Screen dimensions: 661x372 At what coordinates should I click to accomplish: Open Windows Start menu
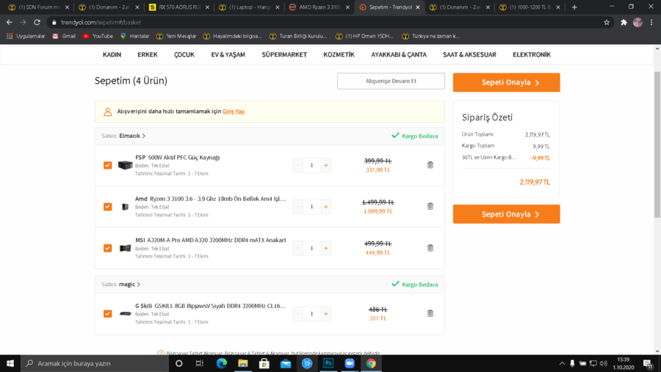[10, 363]
